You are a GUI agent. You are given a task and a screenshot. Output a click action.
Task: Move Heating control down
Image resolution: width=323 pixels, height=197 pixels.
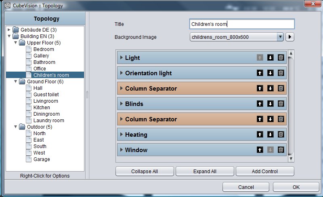[270, 134]
